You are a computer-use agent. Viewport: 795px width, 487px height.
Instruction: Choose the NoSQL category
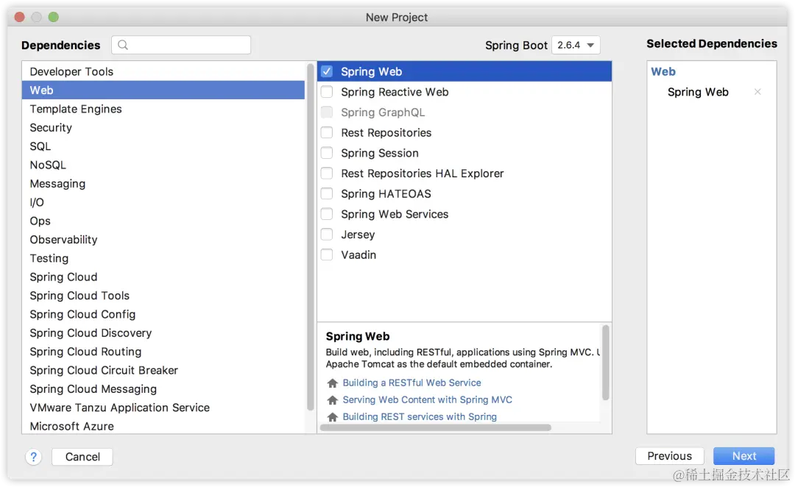point(163,166)
